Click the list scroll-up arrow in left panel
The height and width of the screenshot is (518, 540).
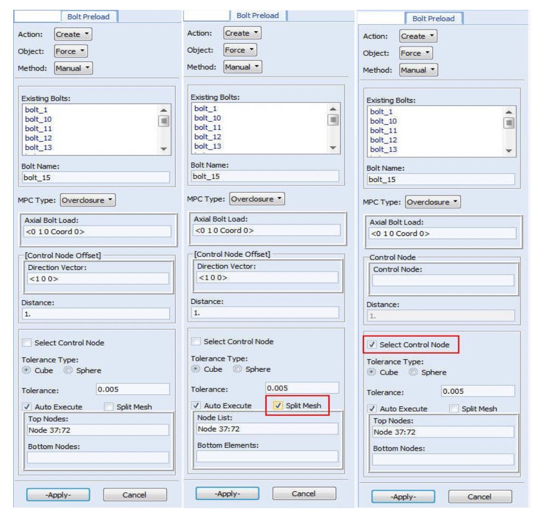(164, 110)
